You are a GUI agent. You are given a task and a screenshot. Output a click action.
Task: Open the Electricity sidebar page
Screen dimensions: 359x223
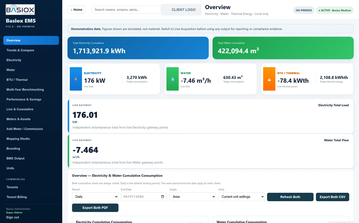coord(31,60)
